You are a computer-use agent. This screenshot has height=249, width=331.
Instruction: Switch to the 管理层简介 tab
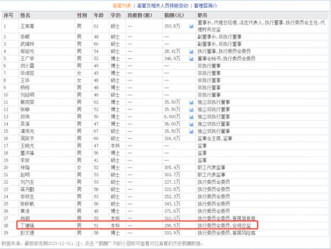coord(205,5)
